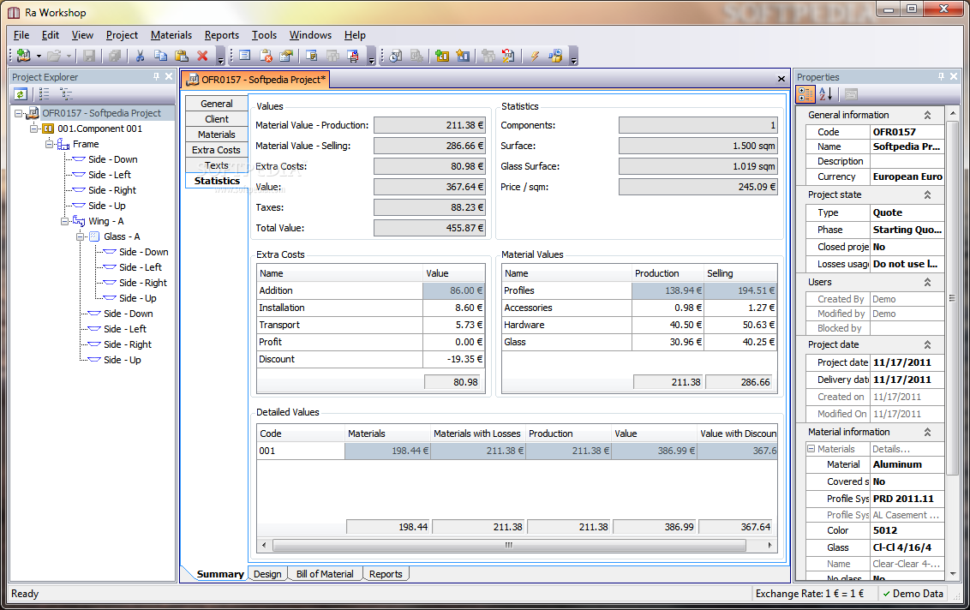Open the Reports menu
Image resolution: width=970 pixels, height=610 pixels.
pyautogui.click(x=221, y=35)
